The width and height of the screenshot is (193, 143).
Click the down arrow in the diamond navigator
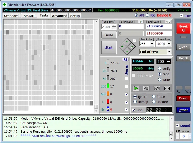127,52
